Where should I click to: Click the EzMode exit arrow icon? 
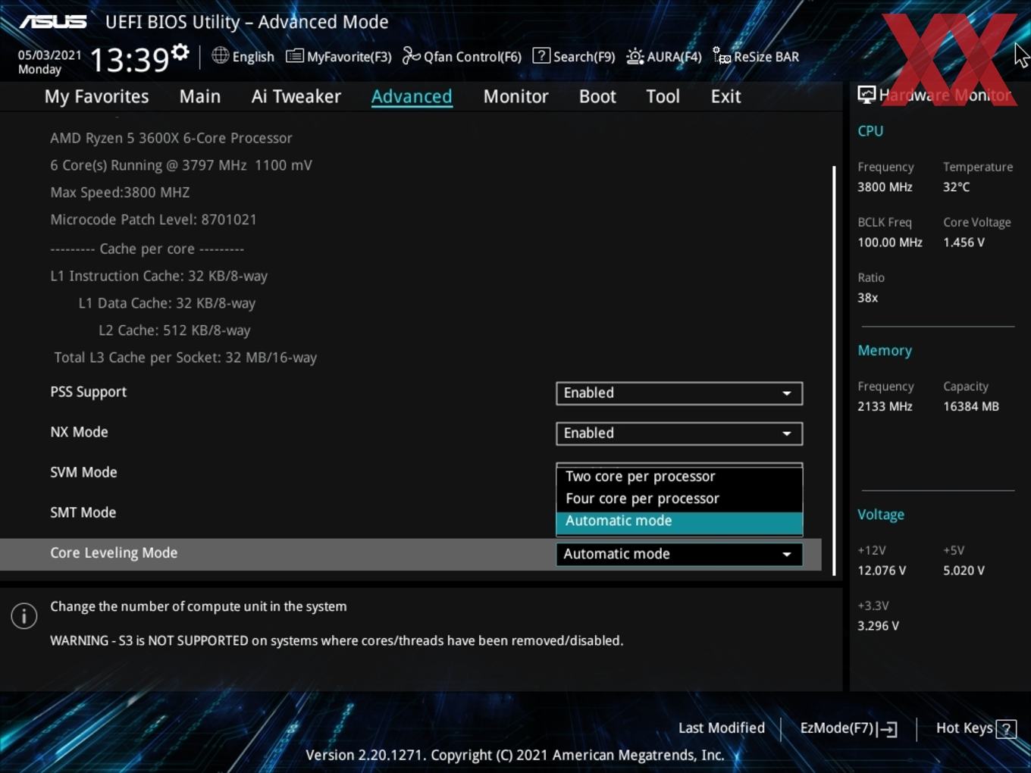[x=887, y=729]
